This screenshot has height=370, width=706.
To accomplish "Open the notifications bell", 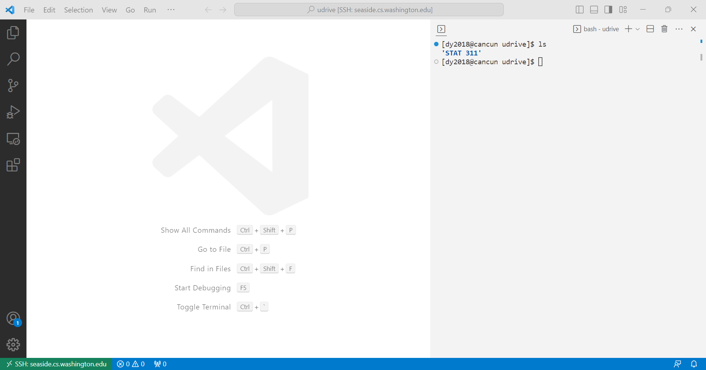I will point(694,364).
